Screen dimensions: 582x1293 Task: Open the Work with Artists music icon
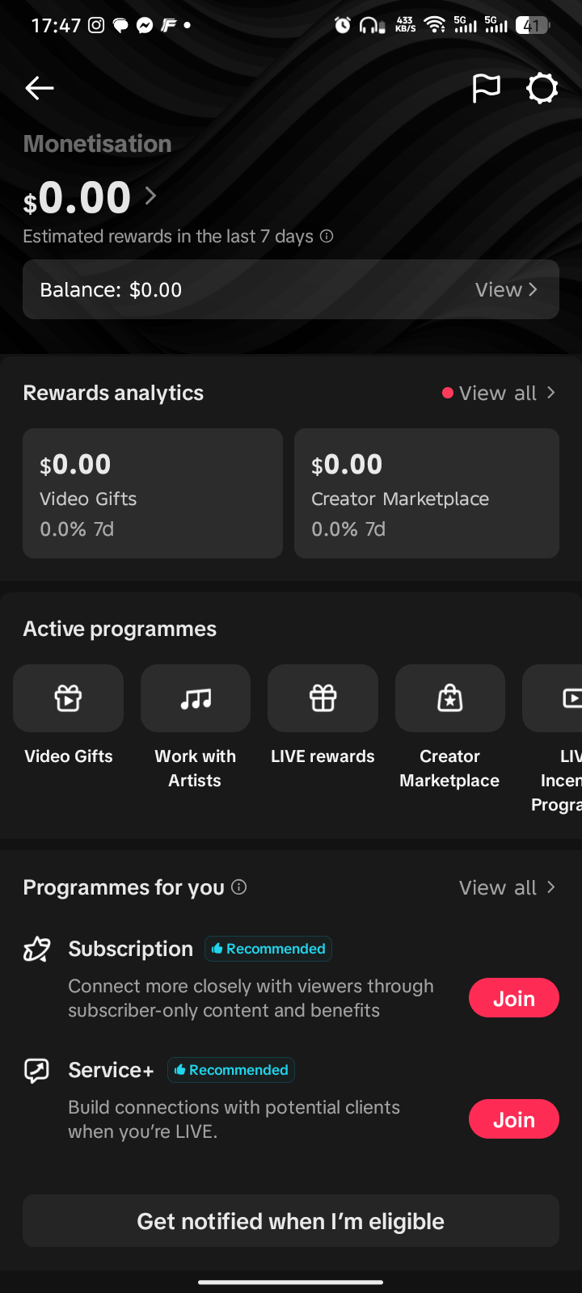(196, 698)
